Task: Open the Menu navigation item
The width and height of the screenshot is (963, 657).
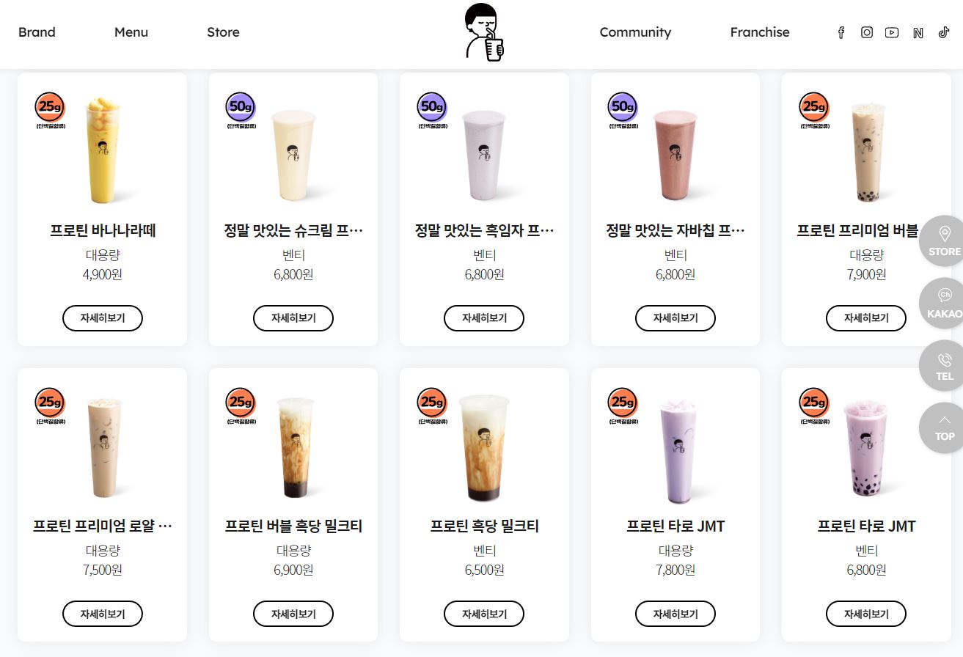Action: point(131,32)
